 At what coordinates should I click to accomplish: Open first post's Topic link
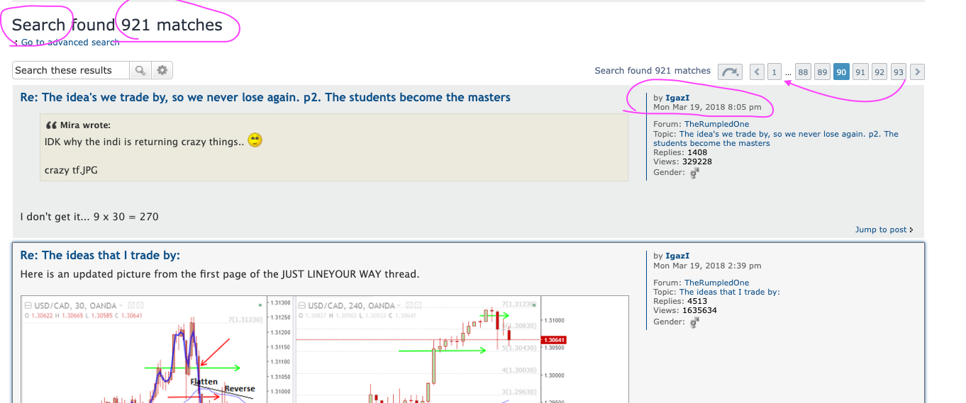pyautogui.click(x=776, y=138)
